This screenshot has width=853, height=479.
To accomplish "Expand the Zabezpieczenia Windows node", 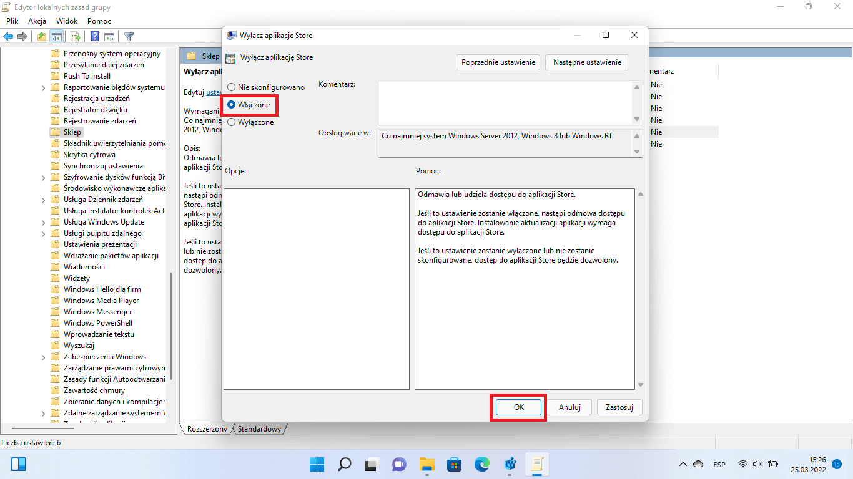I will click(43, 357).
